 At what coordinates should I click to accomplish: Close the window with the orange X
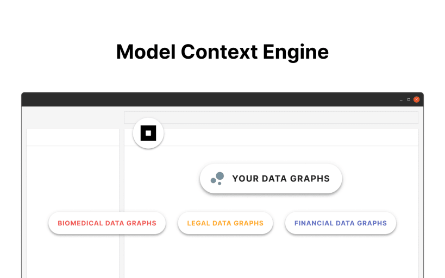coord(417,99)
